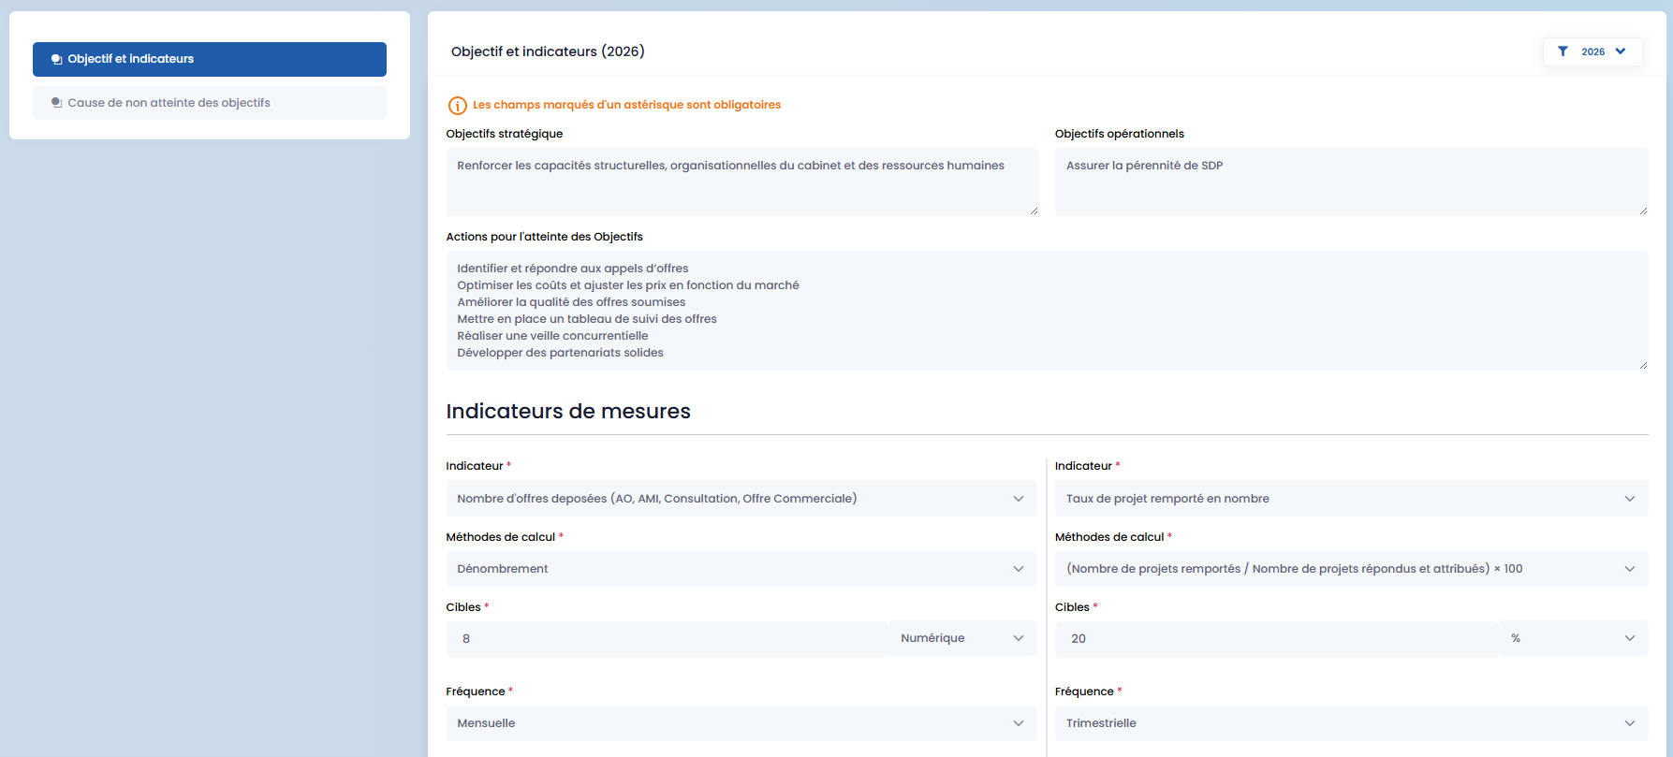Expand the Mensuelle frequency dropdown
Viewport: 1673px width, 757px height.
tap(741, 723)
